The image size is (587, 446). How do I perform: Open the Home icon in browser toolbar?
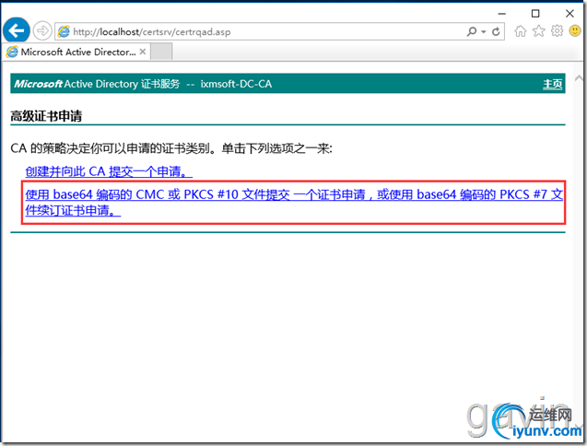pyautogui.click(x=521, y=31)
